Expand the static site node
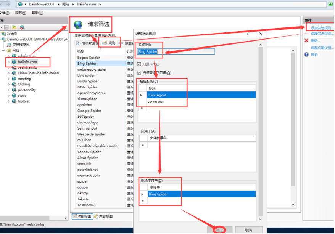Screen dimensions: 335x234 point(9,96)
